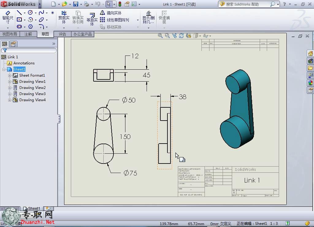Screen dimensions: 314x227
Task: Click the Rebuild traffic light icon
Action: point(120,4)
